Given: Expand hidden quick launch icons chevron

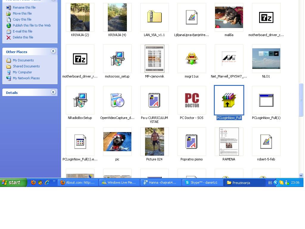Looking at the screenshot, I should coord(54,181).
